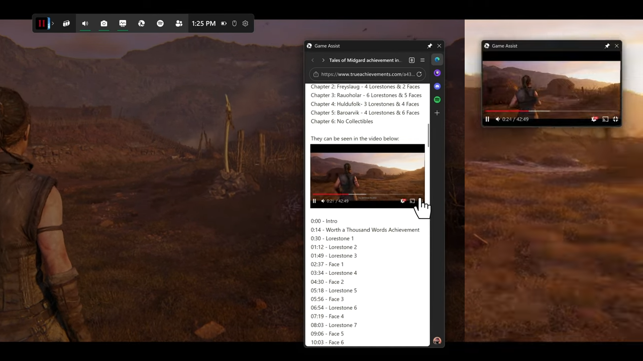View site info lock icon in address bar
This screenshot has height=361, width=643.
point(316,74)
